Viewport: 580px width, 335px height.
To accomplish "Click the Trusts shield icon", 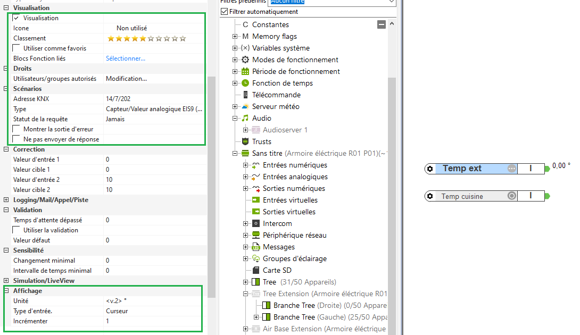I will (x=245, y=141).
